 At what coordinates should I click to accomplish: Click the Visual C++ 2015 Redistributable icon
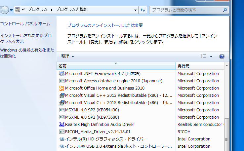click(x=61, y=103)
